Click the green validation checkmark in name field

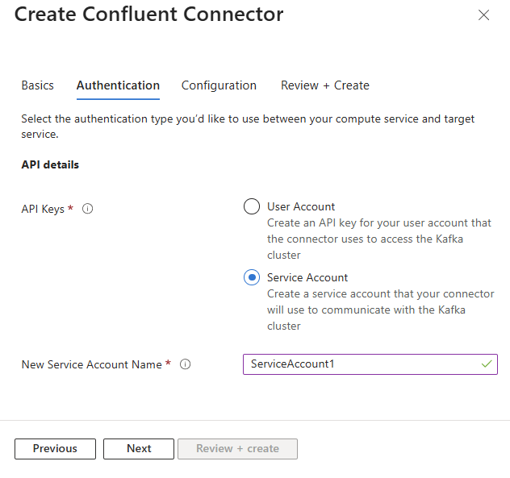tap(487, 364)
